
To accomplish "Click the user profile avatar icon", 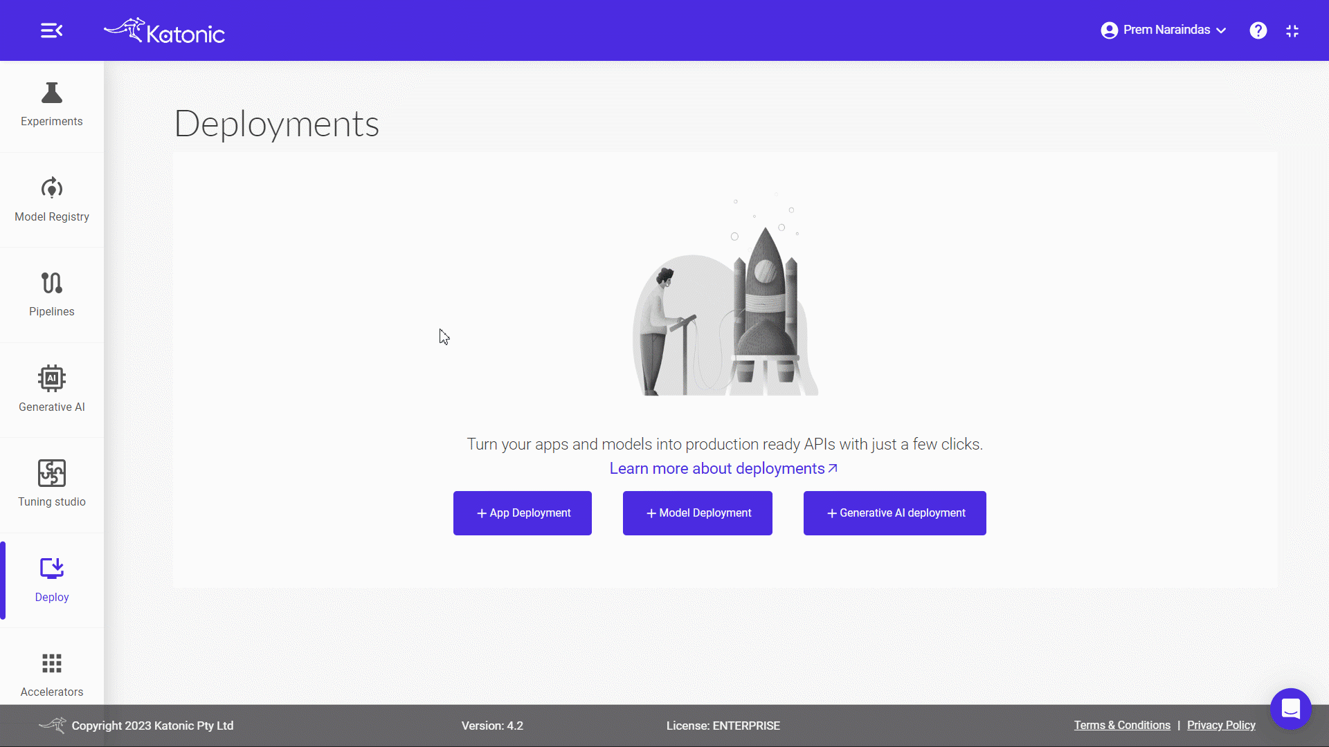I will point(1109,30).
